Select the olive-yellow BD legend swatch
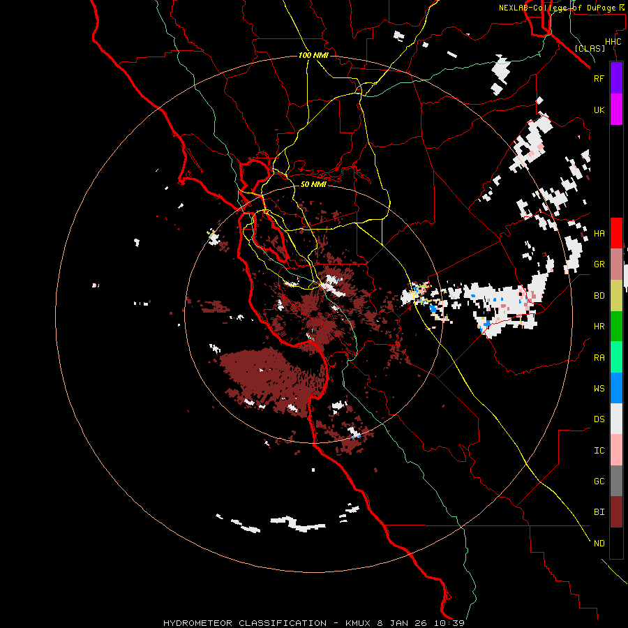The image size is (628, 628). tap(616, 296)
